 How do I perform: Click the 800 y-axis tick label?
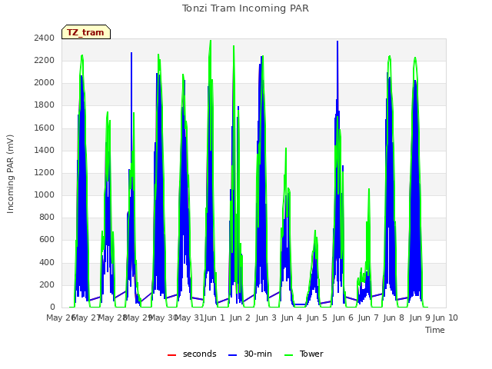point(47,217)
